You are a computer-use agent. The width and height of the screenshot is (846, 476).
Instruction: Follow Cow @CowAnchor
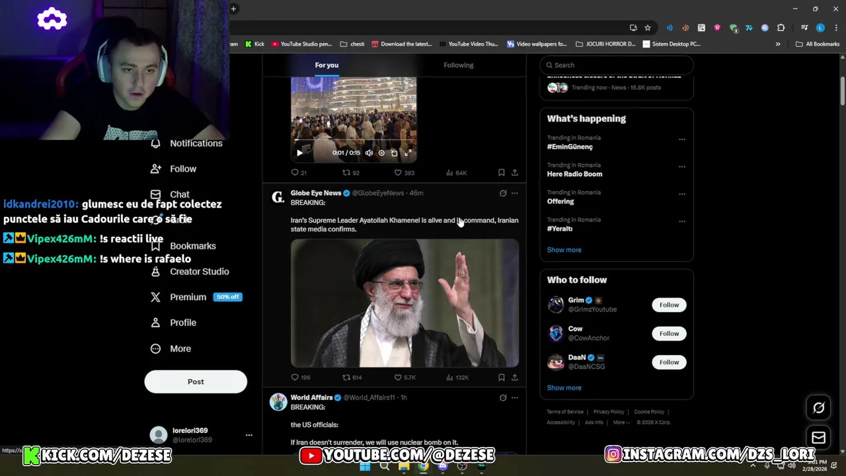pyautogui.click(x=669, y=333)
